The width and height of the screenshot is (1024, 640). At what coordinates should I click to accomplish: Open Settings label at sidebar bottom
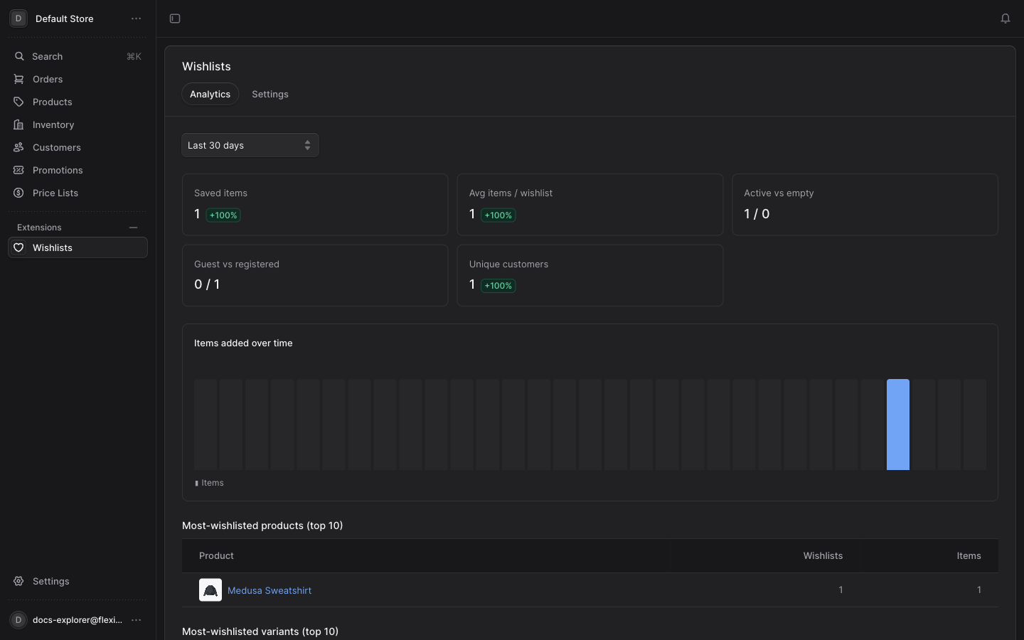coord(51,581)
